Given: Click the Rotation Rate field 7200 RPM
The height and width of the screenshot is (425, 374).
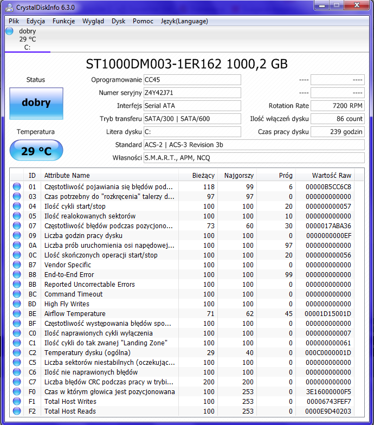Looking at the screenshot, I should [337, 106].
